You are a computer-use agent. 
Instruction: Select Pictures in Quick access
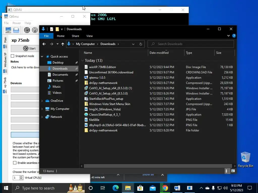(58, 81)
